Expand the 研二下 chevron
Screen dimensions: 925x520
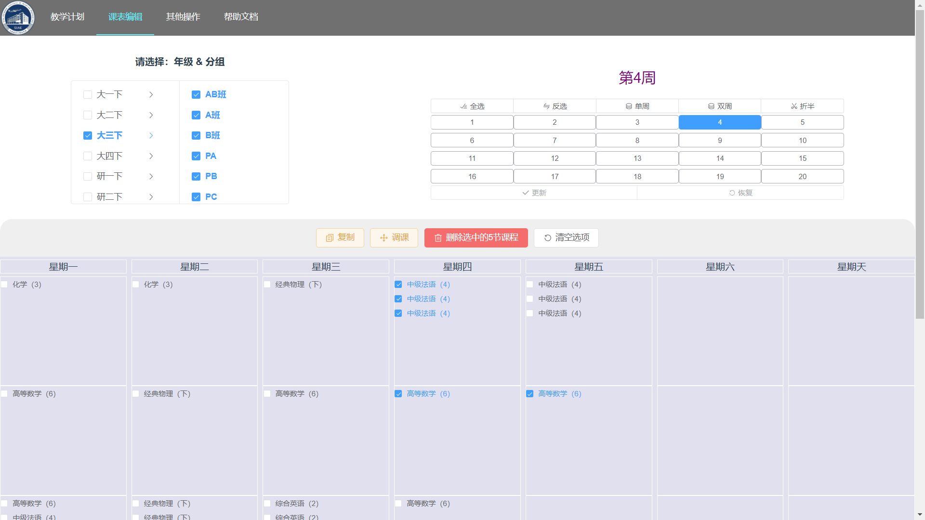click(x=151, y=197)
